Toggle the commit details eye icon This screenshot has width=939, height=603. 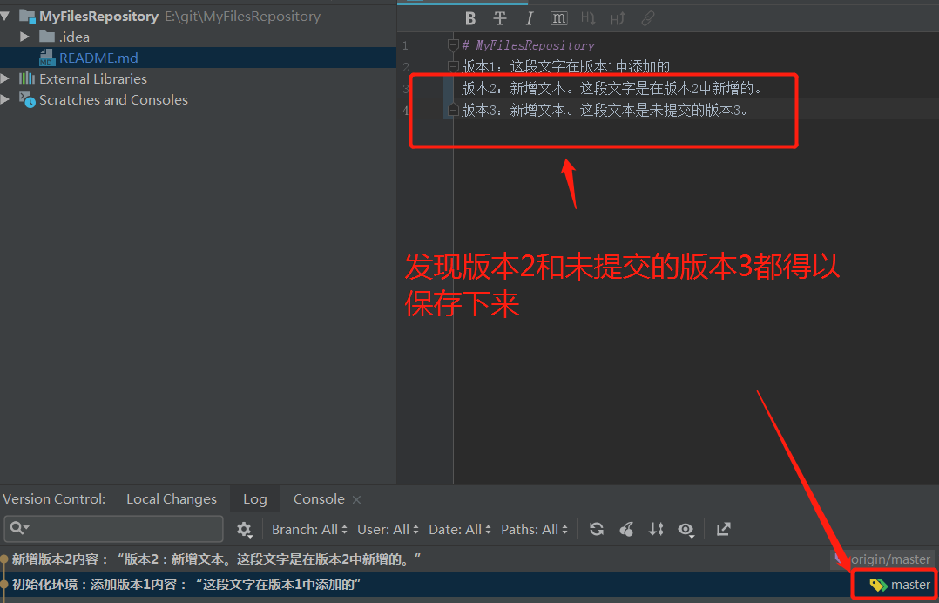(686, 529)
